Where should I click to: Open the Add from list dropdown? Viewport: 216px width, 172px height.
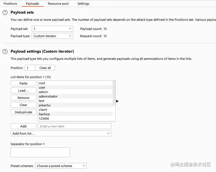coord(61,134)
